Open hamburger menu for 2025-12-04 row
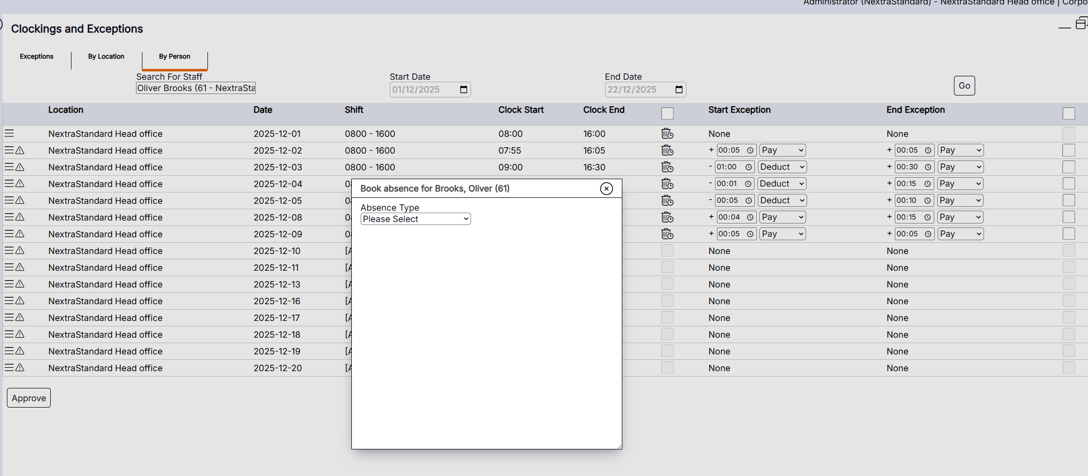This screenshot has height=476, width=1088. 9,184
